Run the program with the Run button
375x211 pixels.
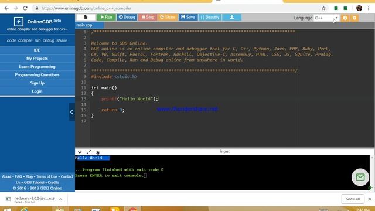coord(106,17)
